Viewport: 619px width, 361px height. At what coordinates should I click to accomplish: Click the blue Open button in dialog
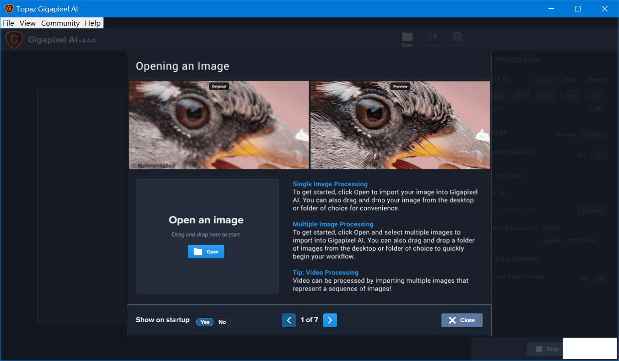click(x=206, y=252)
